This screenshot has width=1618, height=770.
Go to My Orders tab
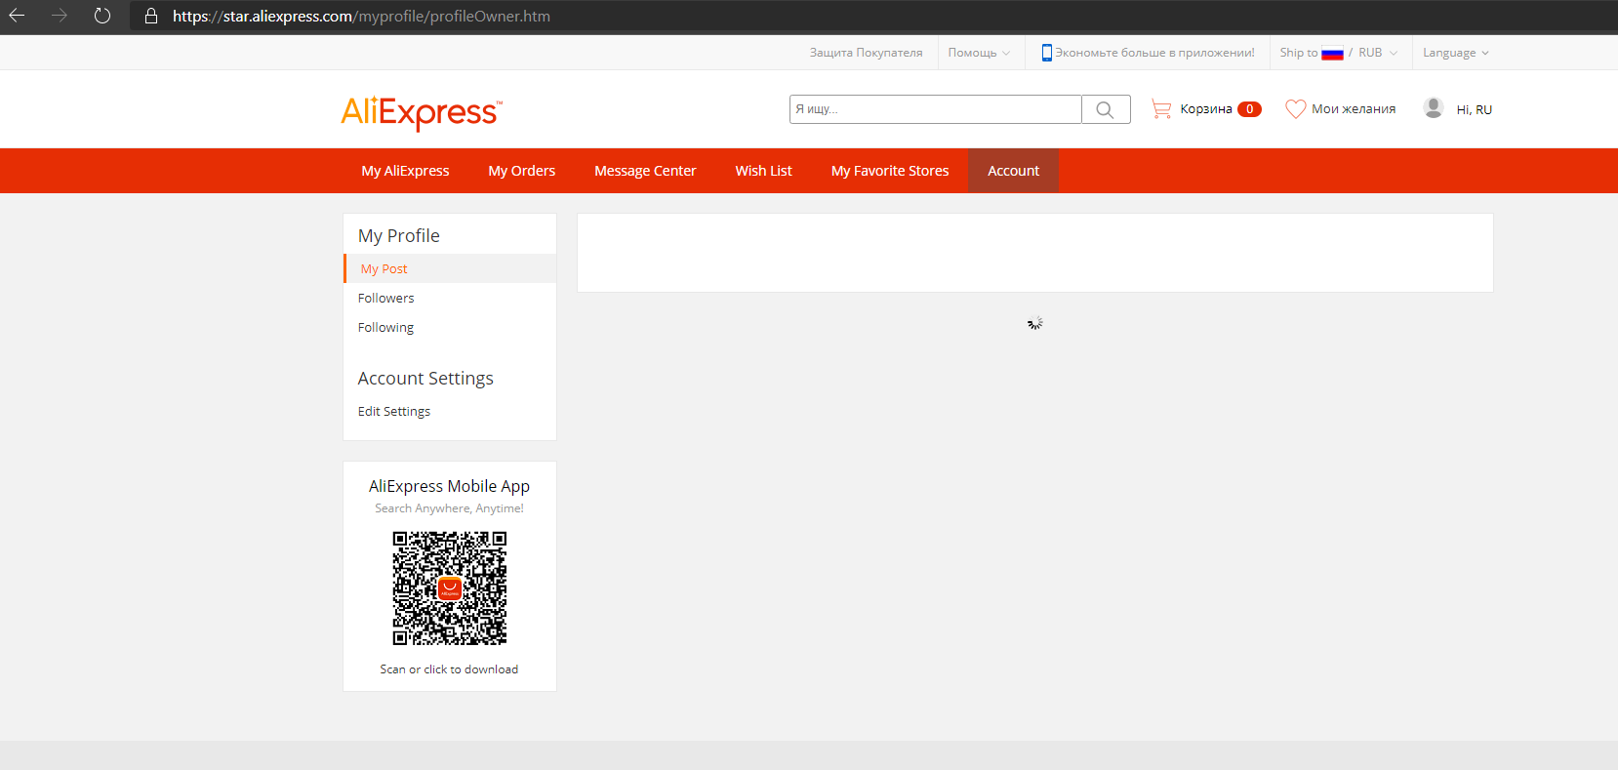point(522,171)
